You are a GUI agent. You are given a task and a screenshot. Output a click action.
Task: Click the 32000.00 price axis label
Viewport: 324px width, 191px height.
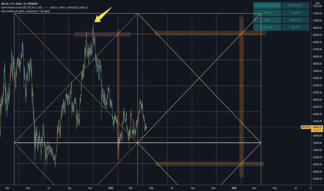tap(317, 157)
